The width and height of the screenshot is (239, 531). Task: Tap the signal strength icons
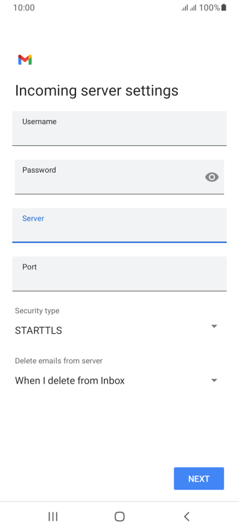pos(189,8)
